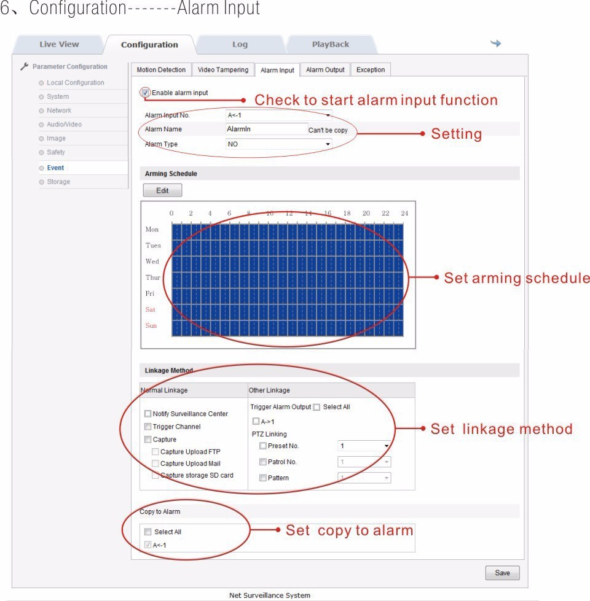Image resolution: width=590 pixels, height=601 pixels.
Task: Check the Capture Upload FTP box
Action: tap(155, 452)
